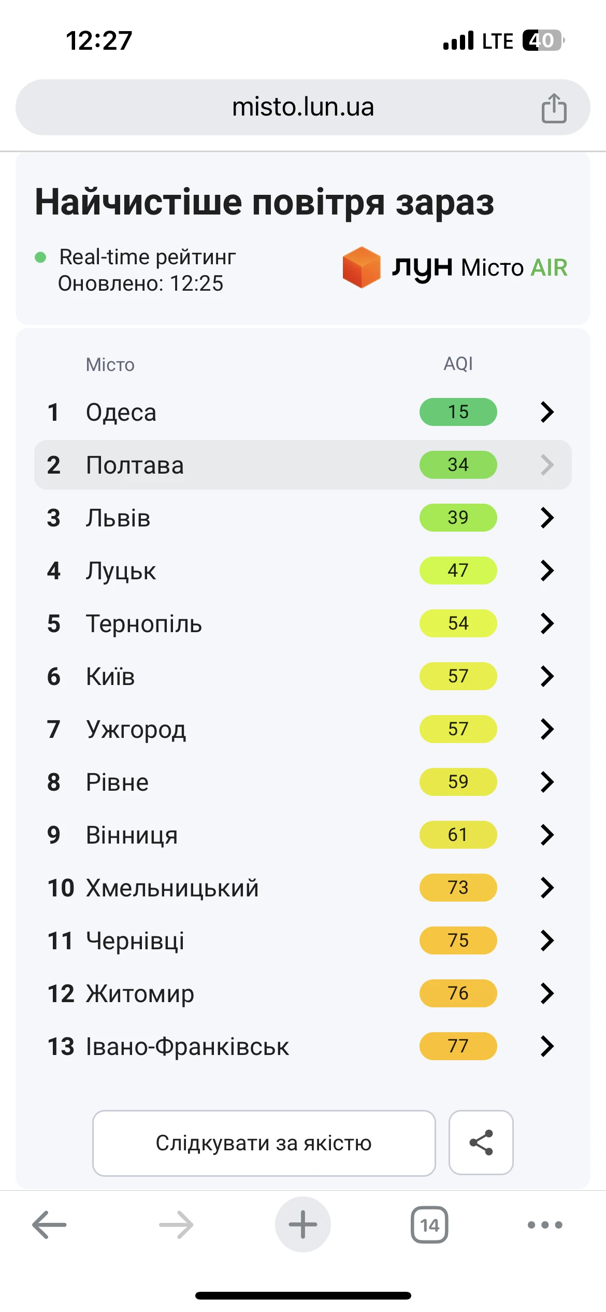
Task: Tap the Тернопіль row chevron
Action: [x=547, y=623]
